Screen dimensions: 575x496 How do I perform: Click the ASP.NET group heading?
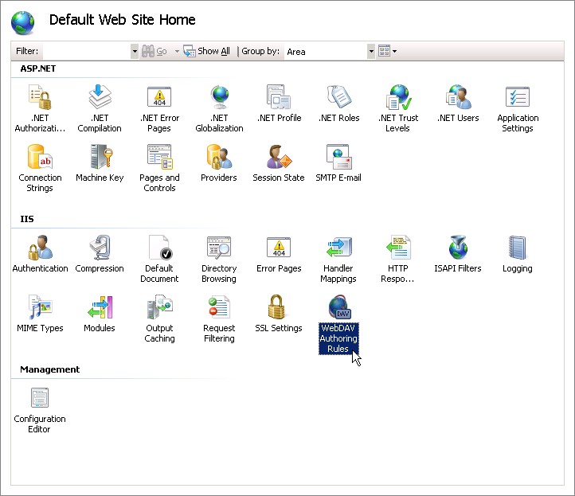point(38,68)
